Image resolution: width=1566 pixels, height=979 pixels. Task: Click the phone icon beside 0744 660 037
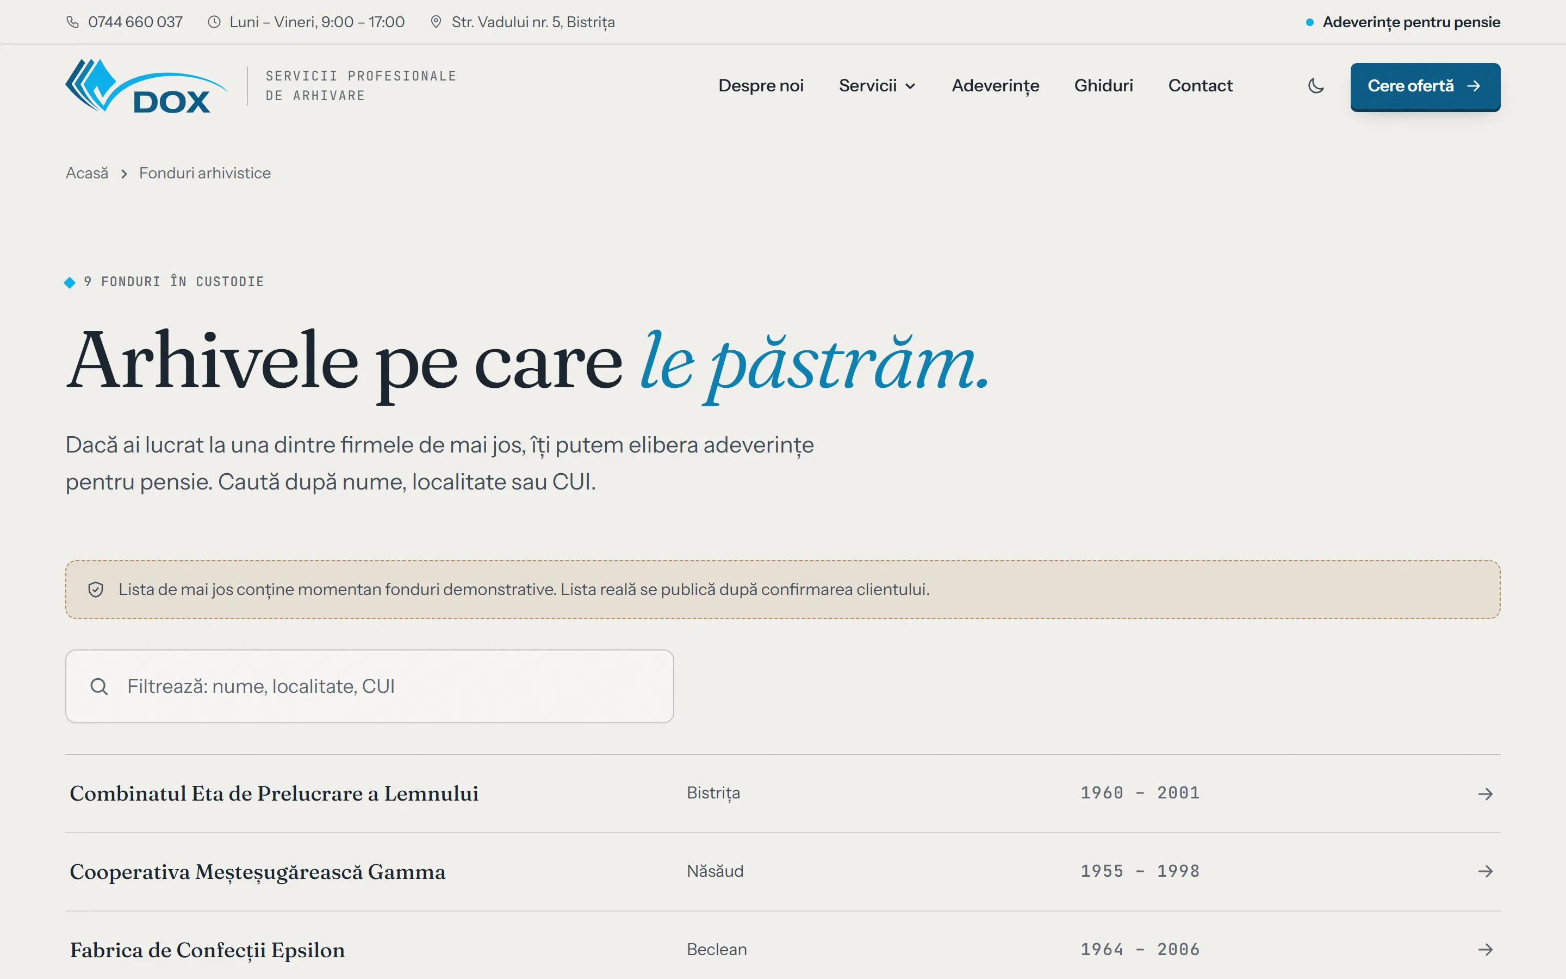point(72,22)
